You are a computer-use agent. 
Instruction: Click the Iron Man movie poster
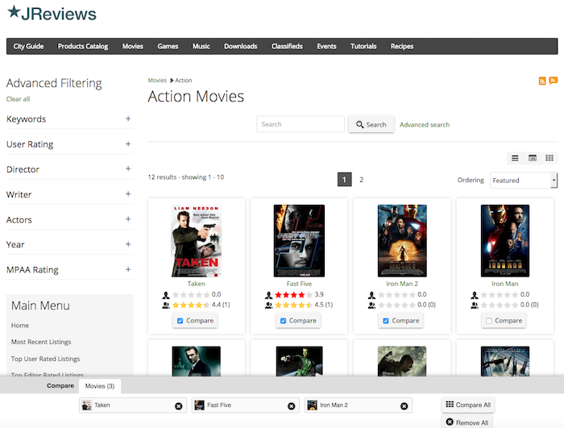tap(505, 241)
